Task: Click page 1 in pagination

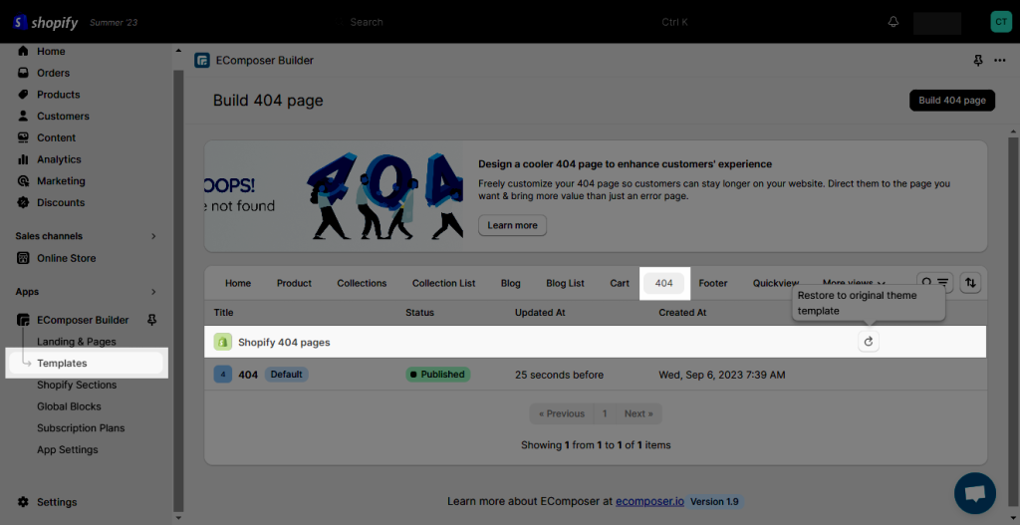Action: 605,413
